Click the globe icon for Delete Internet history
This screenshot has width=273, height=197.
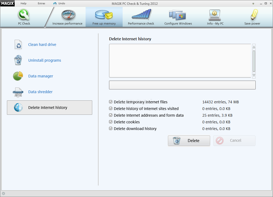click(x=18, y=107)
